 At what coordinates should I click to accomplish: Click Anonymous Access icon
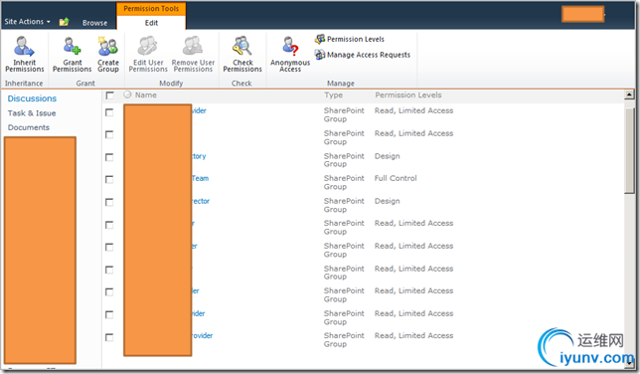pos(290,54)
